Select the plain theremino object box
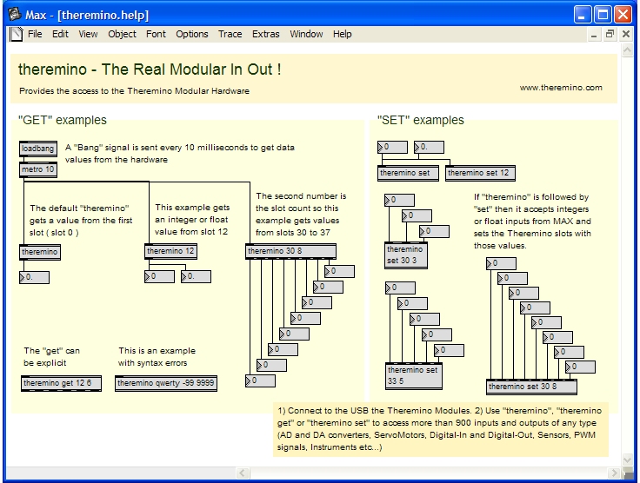Screen dimensions: 640x483 [x=40, y=252]
